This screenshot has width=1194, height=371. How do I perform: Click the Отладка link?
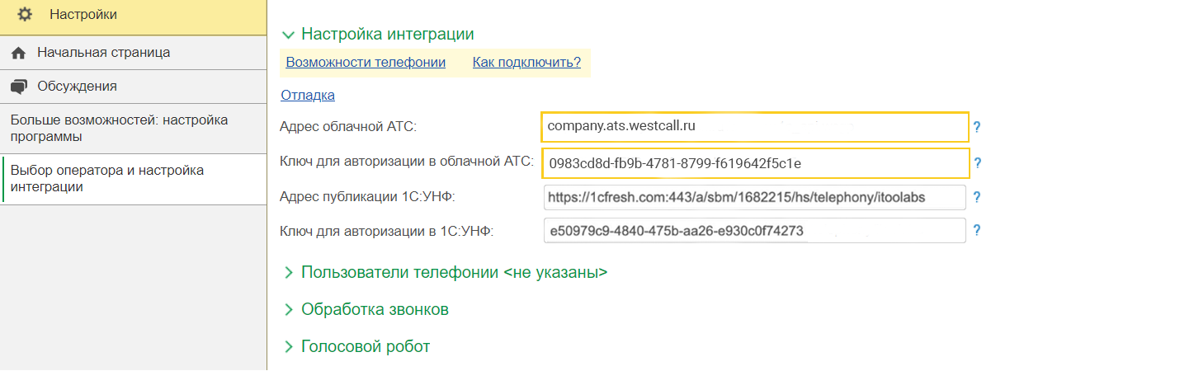coord(308,96)
